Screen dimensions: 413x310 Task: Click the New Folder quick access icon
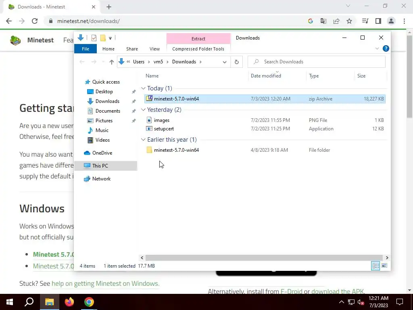tap(103, 38)
